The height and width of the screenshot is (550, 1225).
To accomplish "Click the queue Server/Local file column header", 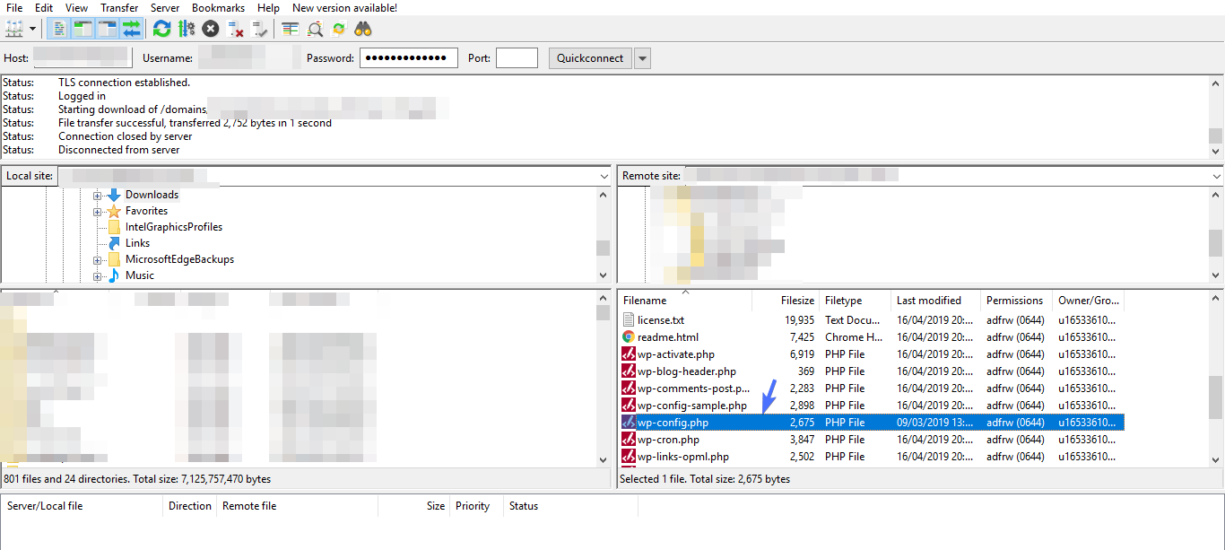I will [83, 506].
